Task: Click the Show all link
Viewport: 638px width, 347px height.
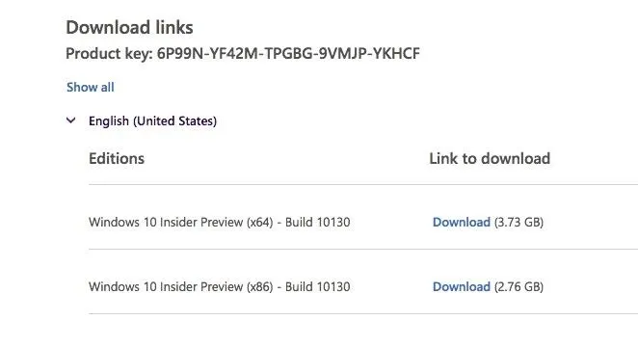Action: tap(91, 87)
